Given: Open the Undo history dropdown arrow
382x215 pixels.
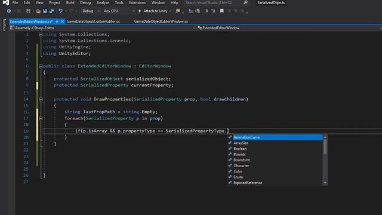Looking at the screenshot, I should (x=66, y=11).
